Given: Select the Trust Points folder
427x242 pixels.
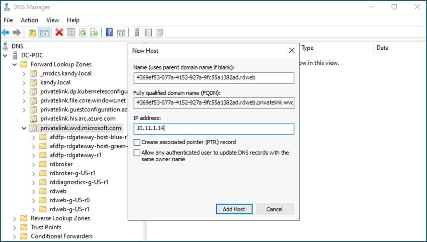Looking at the screenshot, I should (x=46, y=227).
